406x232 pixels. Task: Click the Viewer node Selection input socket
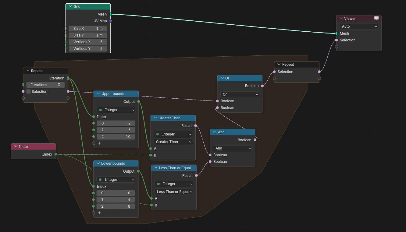pos(337,40)
